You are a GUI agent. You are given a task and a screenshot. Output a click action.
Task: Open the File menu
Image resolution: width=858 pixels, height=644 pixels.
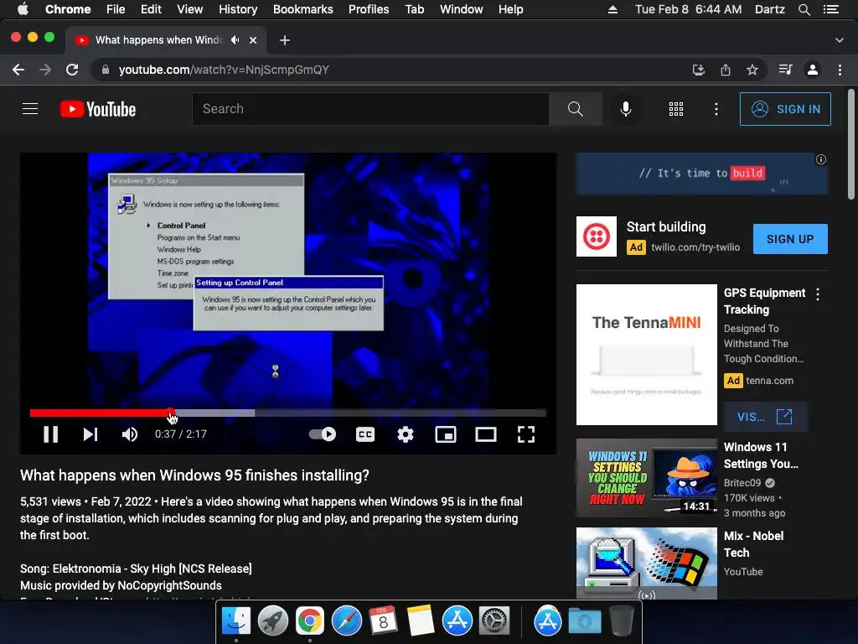pos(116,9)
